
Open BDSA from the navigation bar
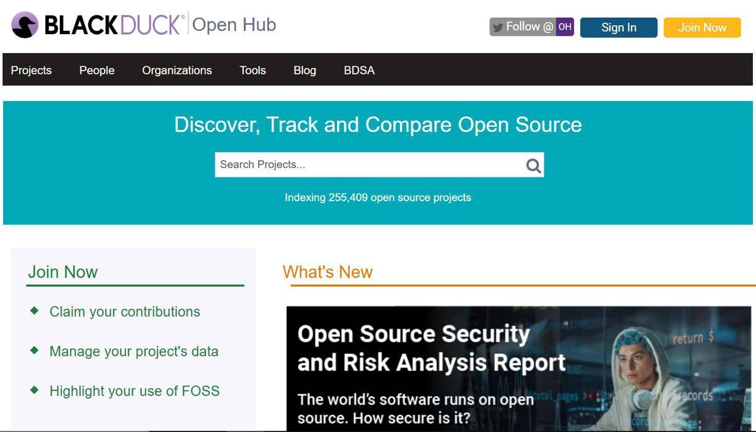[359, 71]
